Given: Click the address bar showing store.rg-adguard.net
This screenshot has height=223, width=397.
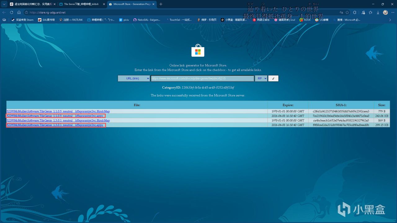Looking at the screenshot, I should point(180,12).
